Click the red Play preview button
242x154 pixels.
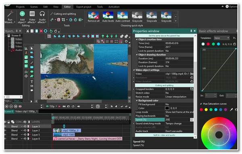pyautogui.click(x=59, y=106)
